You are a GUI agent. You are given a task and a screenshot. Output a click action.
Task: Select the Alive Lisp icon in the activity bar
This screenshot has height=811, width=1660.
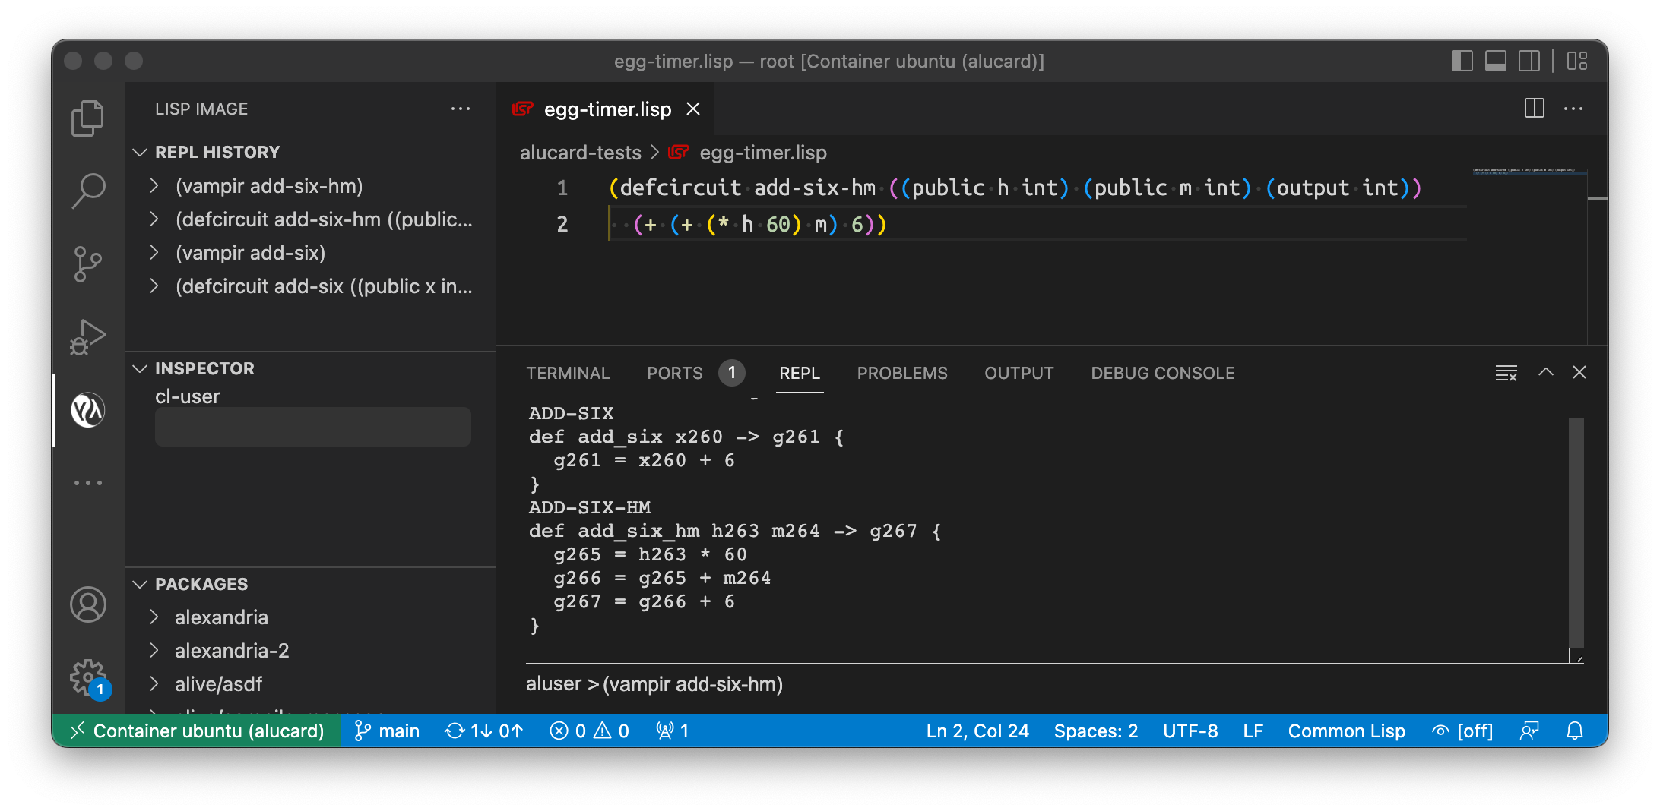[88, 410]
